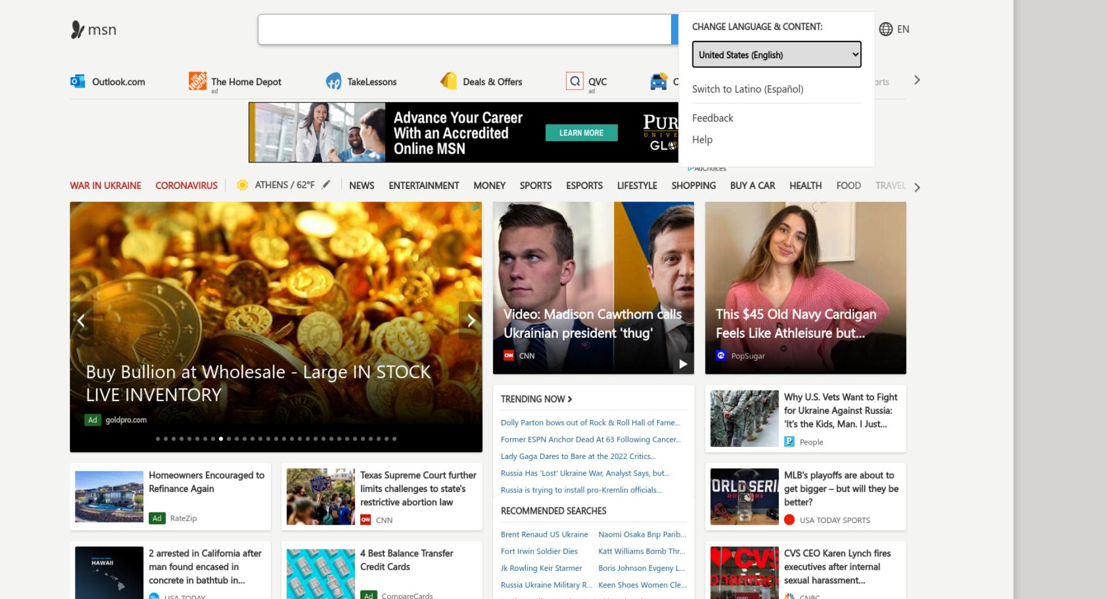Open the ESPORTS category

coord(584,185)
